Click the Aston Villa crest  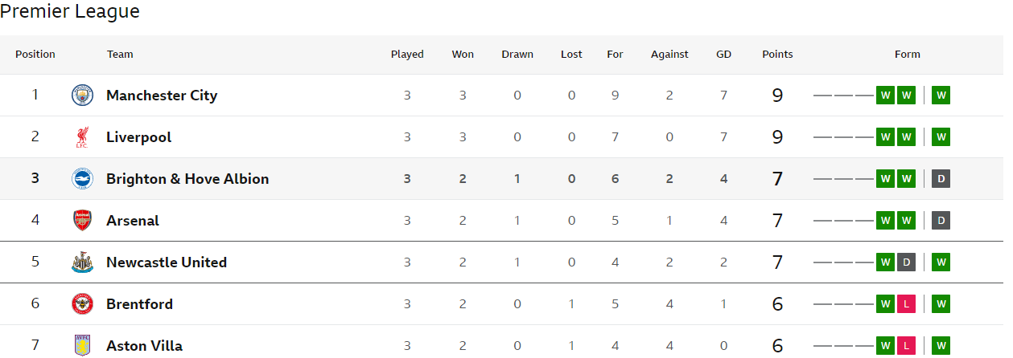pos(82,346)
